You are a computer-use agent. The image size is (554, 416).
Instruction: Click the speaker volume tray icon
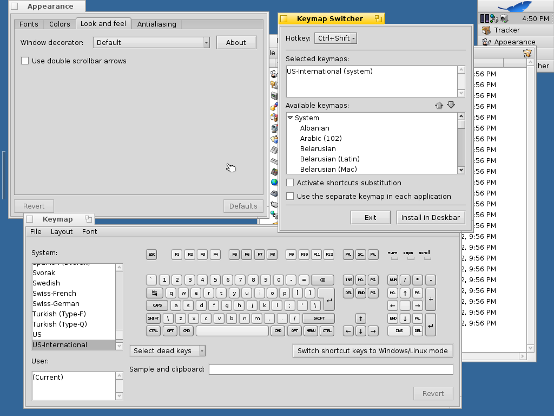coord(504,18)
